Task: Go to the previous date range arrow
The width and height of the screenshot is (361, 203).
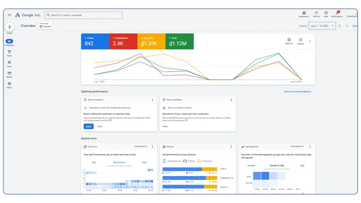Action: 340,26
